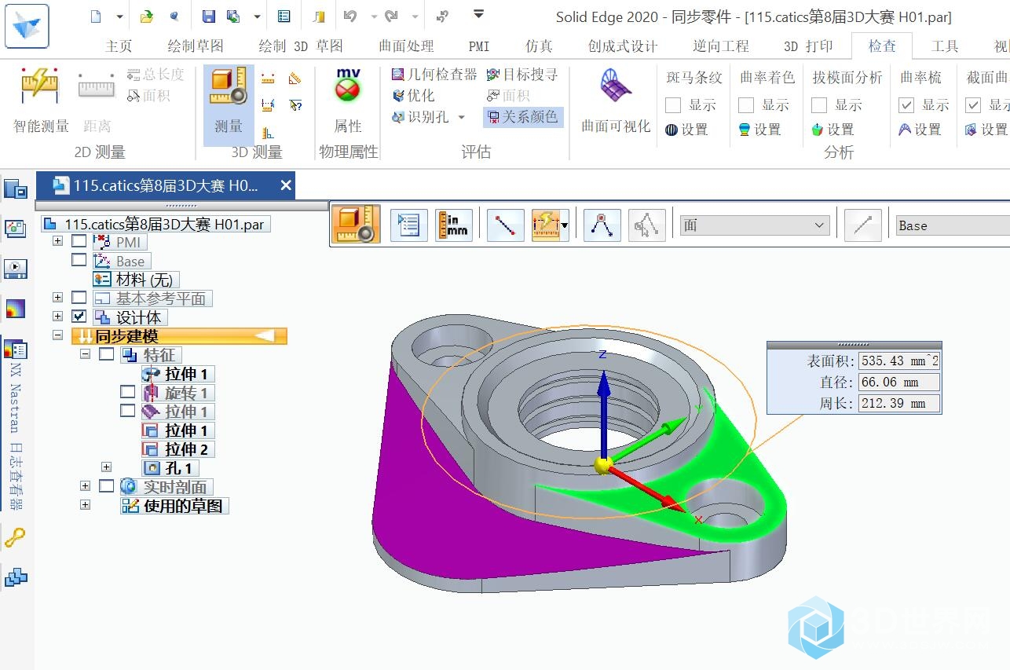Image resolution: width=1010 pixels, height=670 pixels.
Task: Click the yellow chain link sidebar icon
Action: click(15, 539)
